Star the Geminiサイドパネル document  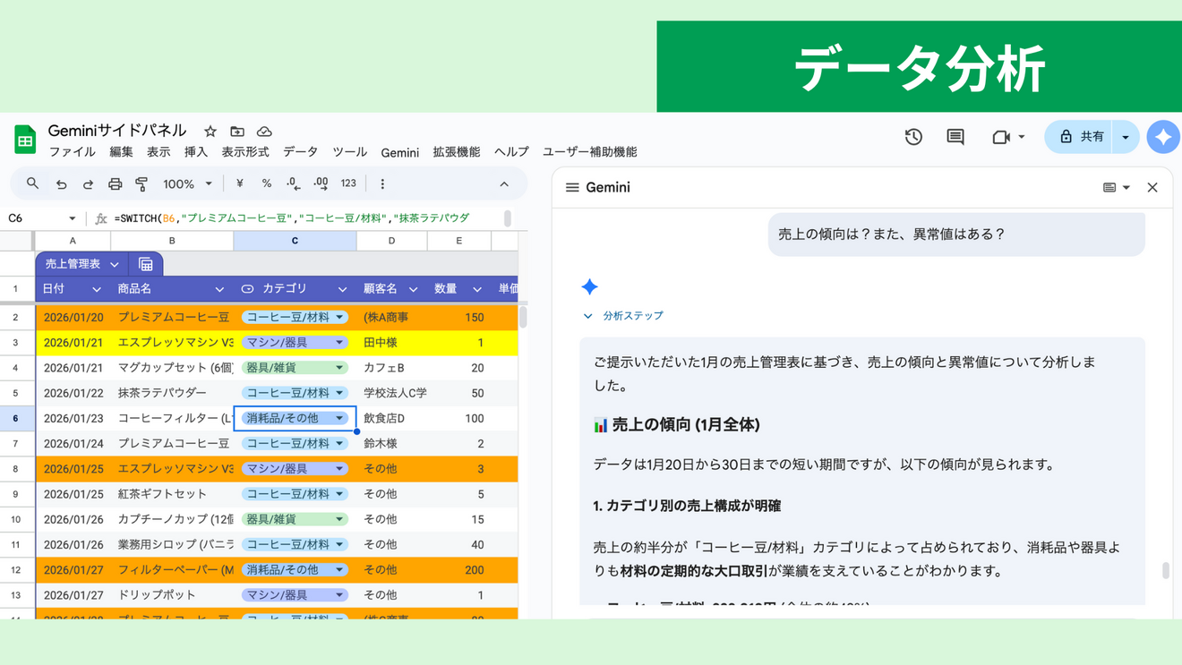[x=210, y=132]
